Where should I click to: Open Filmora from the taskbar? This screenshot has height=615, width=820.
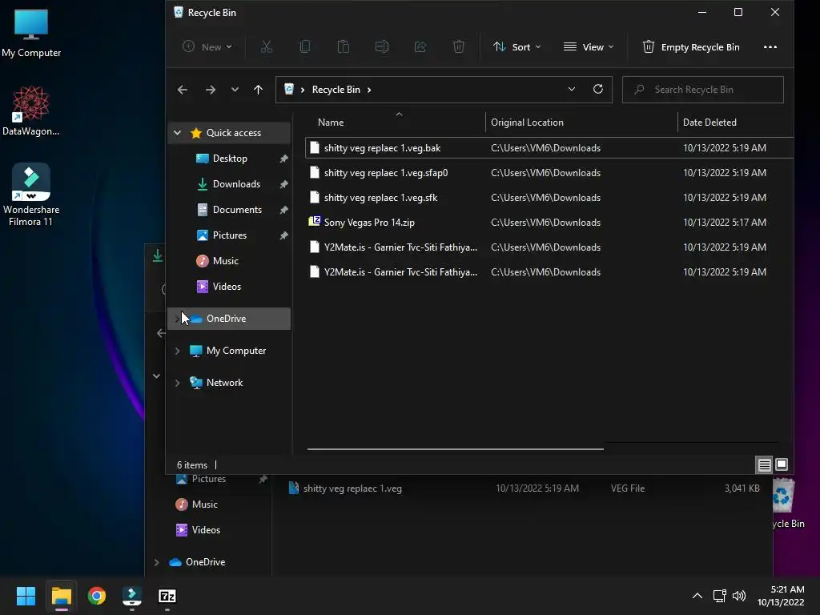pyautogui.click(x=132, y=596)
